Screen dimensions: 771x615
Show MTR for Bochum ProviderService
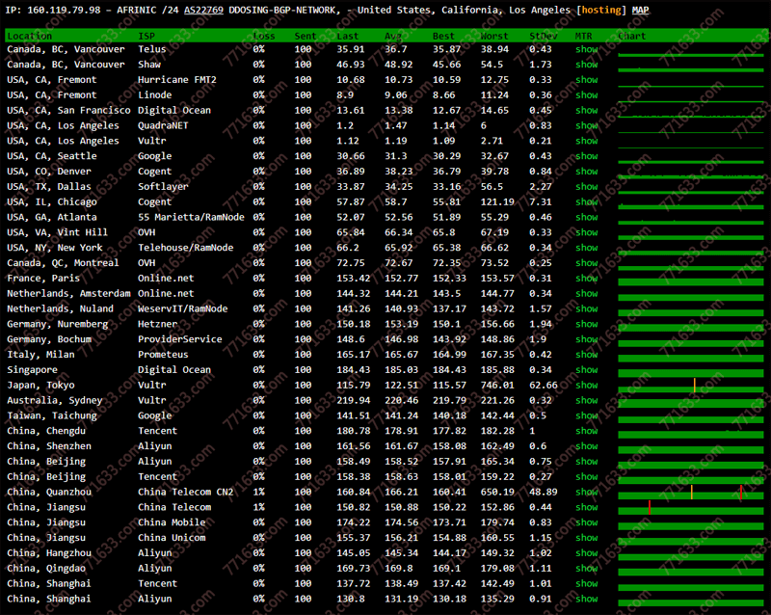tap(587, 339)
